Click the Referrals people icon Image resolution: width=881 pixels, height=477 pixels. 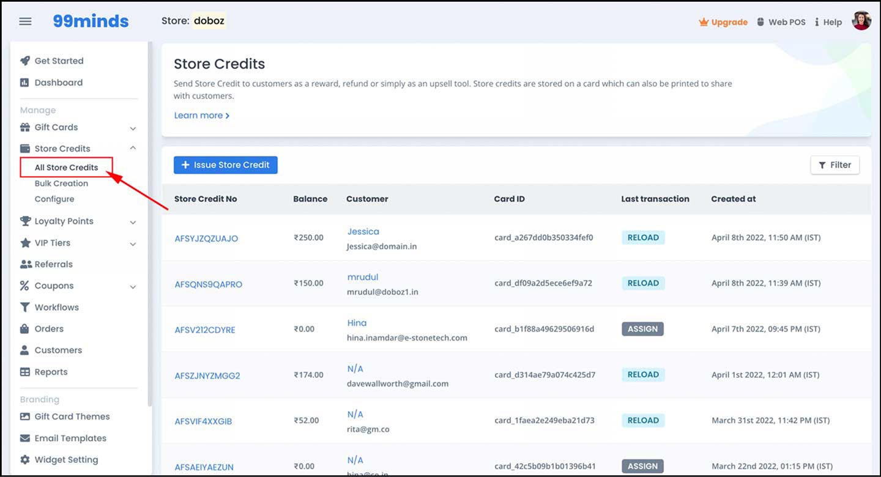click(x=26, y=264)
